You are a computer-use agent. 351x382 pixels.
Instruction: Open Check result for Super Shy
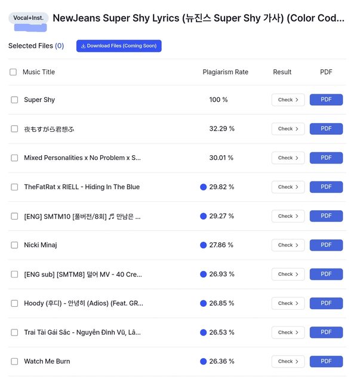pyautogui.click(x=288, y=100)
